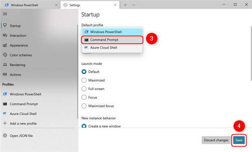The width and height of the screenshot is (252, 152).
Task: Click the Azure Cloud Shell profile icon in sidebar
Action: point(5,114)
